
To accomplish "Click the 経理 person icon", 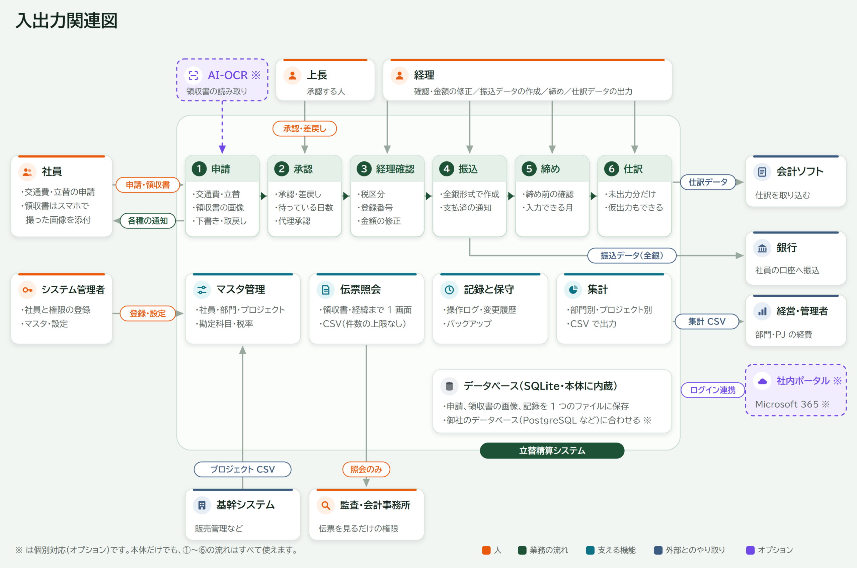I will (400, 75).
